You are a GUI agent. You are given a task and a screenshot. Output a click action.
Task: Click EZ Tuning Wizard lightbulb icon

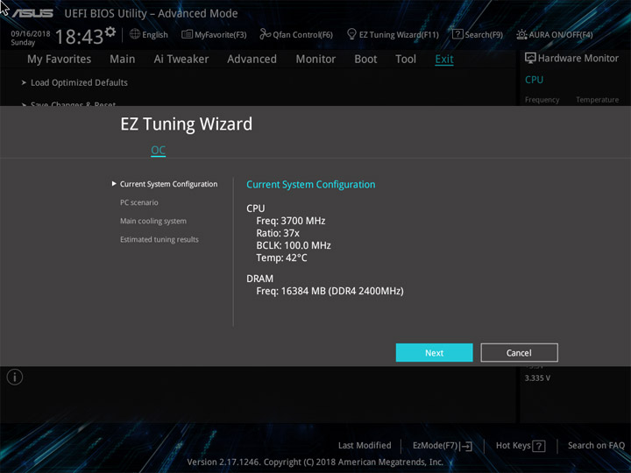[351, 34]
